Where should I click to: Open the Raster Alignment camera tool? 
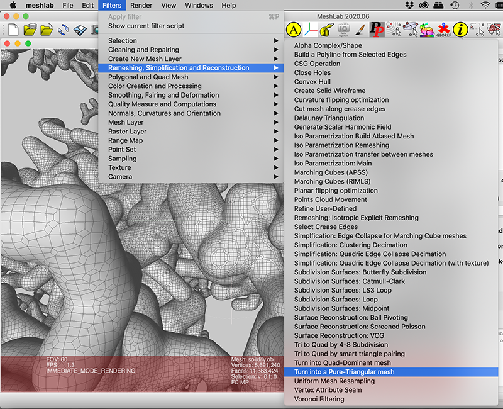(x=343, y=30)
